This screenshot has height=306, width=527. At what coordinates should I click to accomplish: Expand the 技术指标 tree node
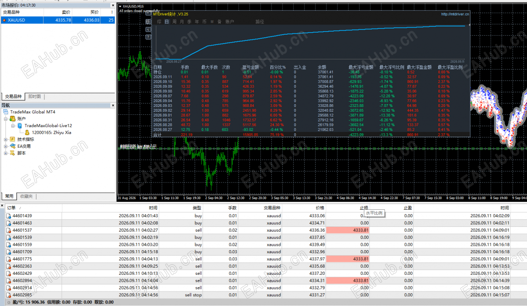(x=6, y=139)
